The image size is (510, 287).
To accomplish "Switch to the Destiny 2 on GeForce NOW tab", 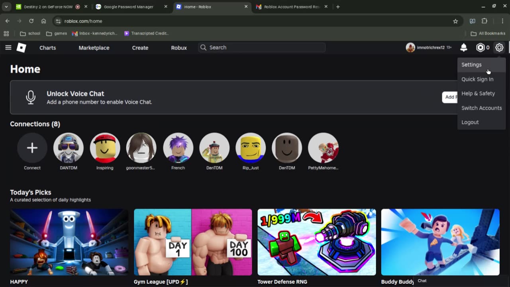I will pos(48,7).
